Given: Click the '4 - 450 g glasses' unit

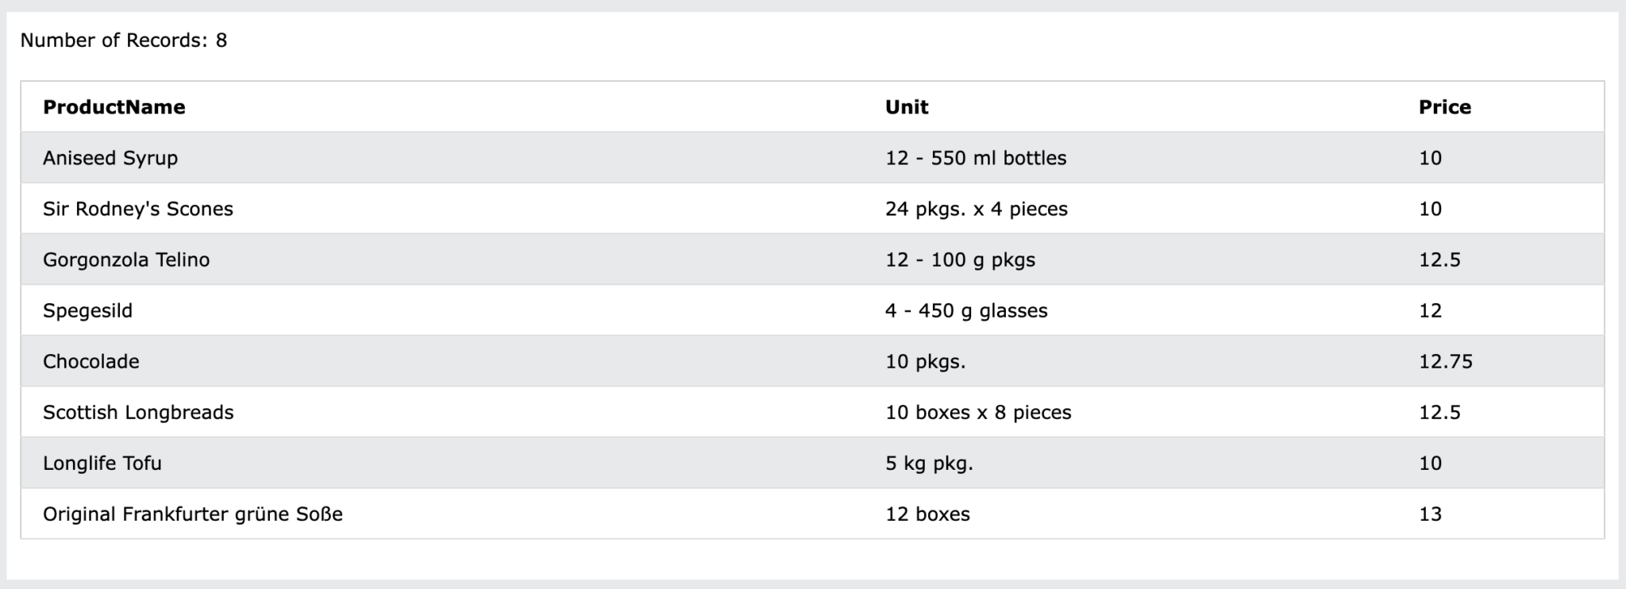Looking at the screenshot, I should (x=966, y=310).
